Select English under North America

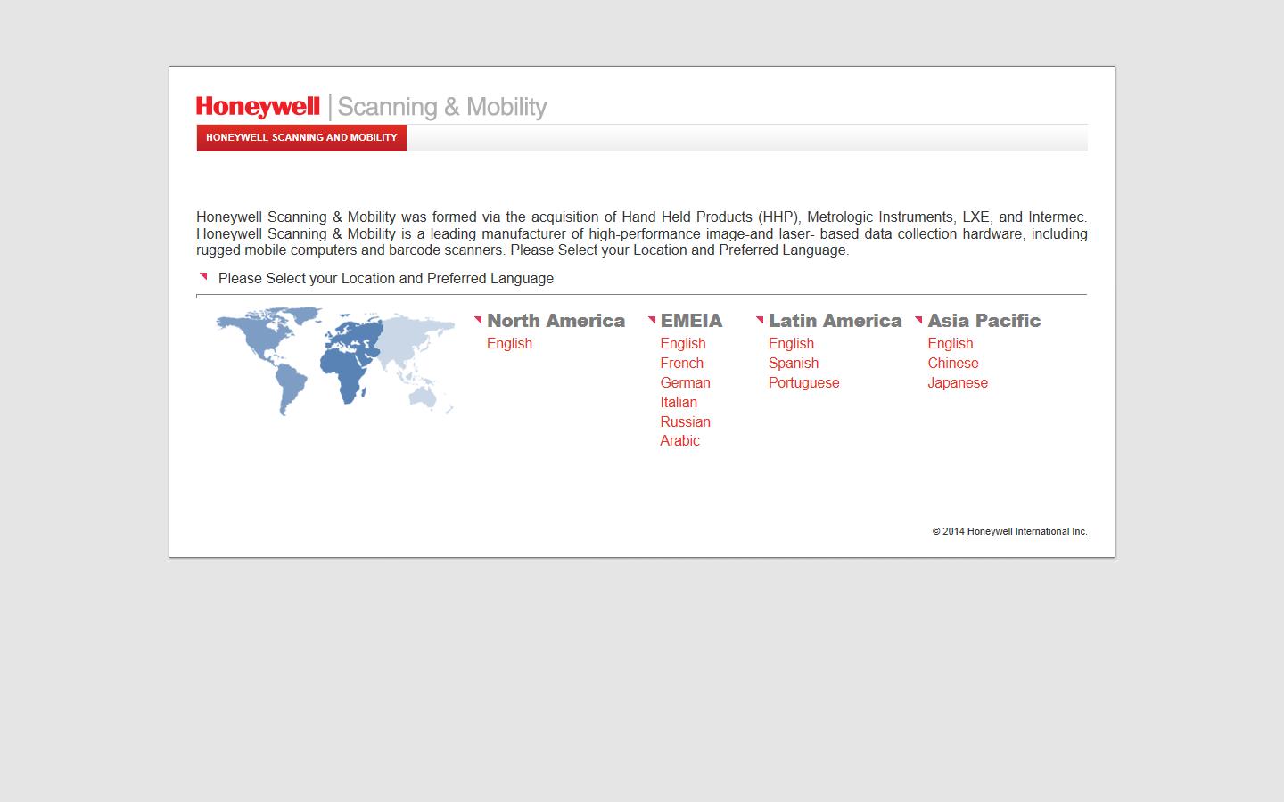(x=509, y=343)
